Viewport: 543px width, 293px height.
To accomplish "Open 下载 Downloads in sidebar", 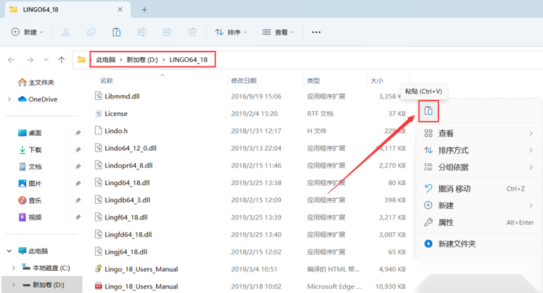I will coord(30,149).
